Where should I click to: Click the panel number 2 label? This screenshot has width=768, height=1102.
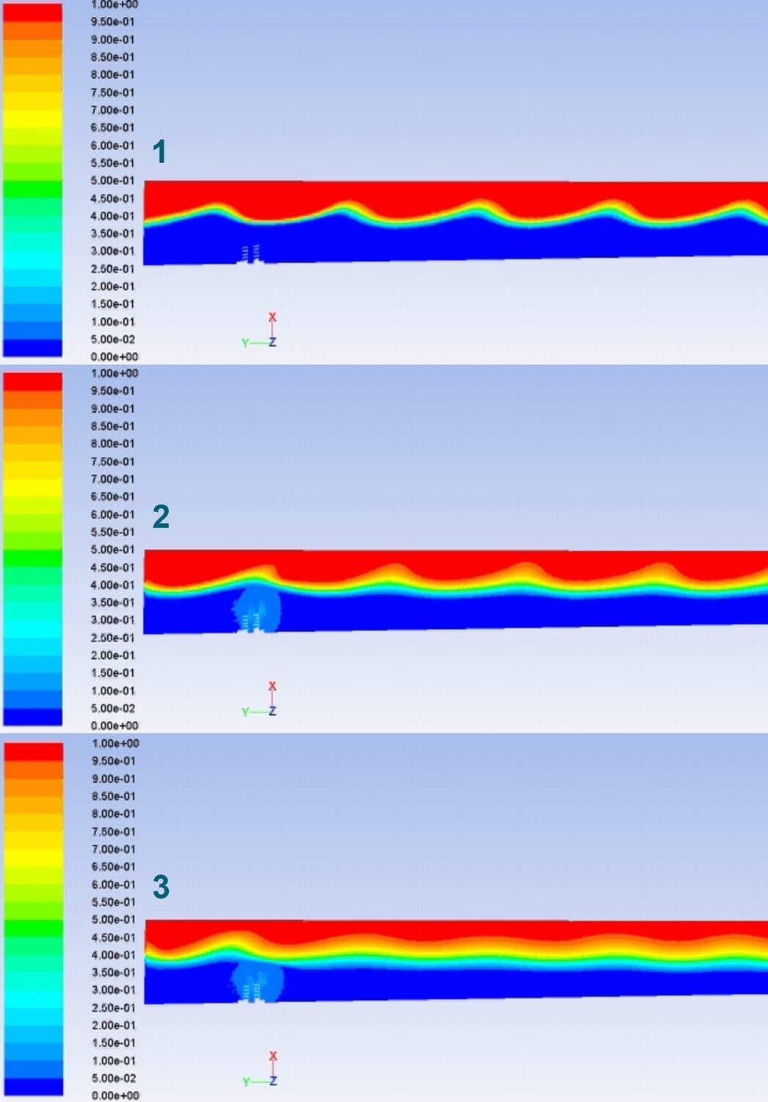coord(161,516)
